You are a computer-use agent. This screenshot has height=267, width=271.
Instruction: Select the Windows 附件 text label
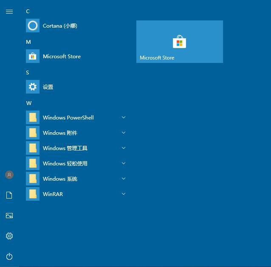tap(60, 133)
